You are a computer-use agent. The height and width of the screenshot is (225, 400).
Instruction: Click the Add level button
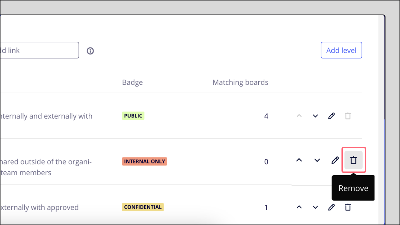341,50
